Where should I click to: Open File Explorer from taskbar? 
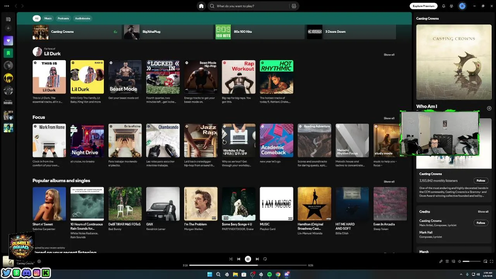[235, 274]
